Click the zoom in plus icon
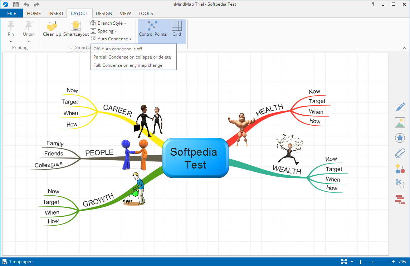Image resolution: width=410 pixels, height=266 pixels. (393, 262)
